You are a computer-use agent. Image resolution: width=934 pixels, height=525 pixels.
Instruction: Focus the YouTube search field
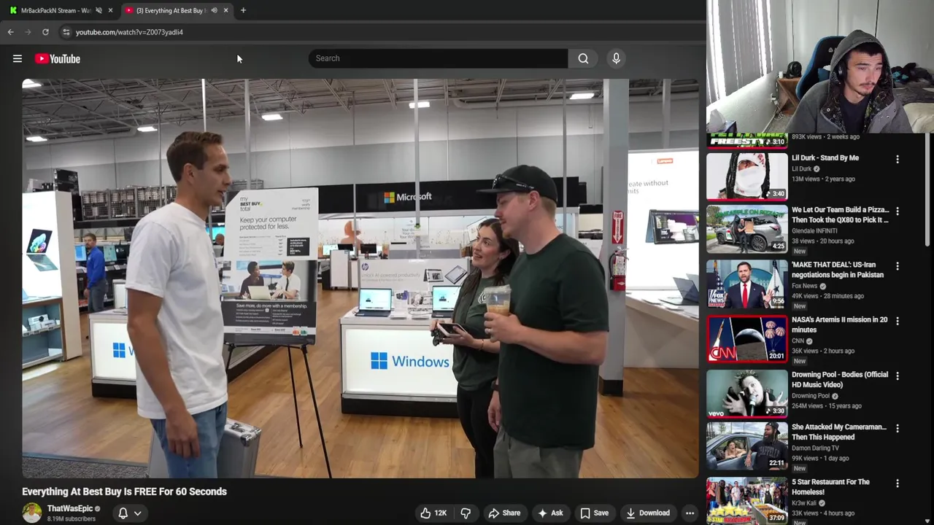(x=438, y=58)
